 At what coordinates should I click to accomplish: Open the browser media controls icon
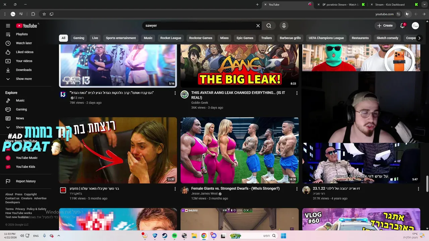point(21,14)
